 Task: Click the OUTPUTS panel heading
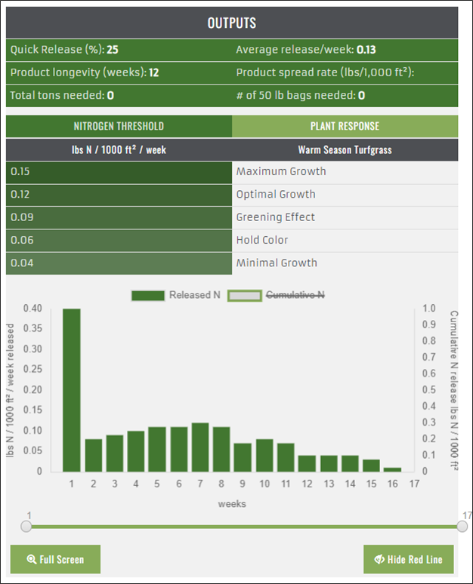232,23
